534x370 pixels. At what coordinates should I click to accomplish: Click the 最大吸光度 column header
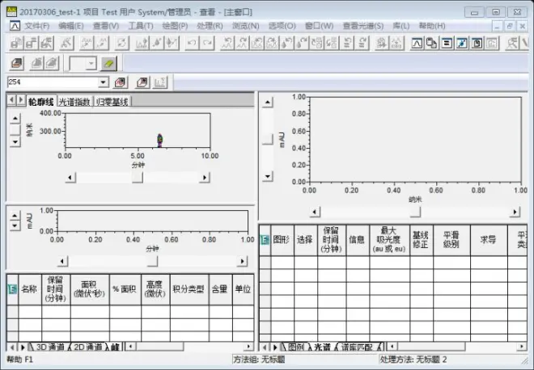click(x=389, y=240)
